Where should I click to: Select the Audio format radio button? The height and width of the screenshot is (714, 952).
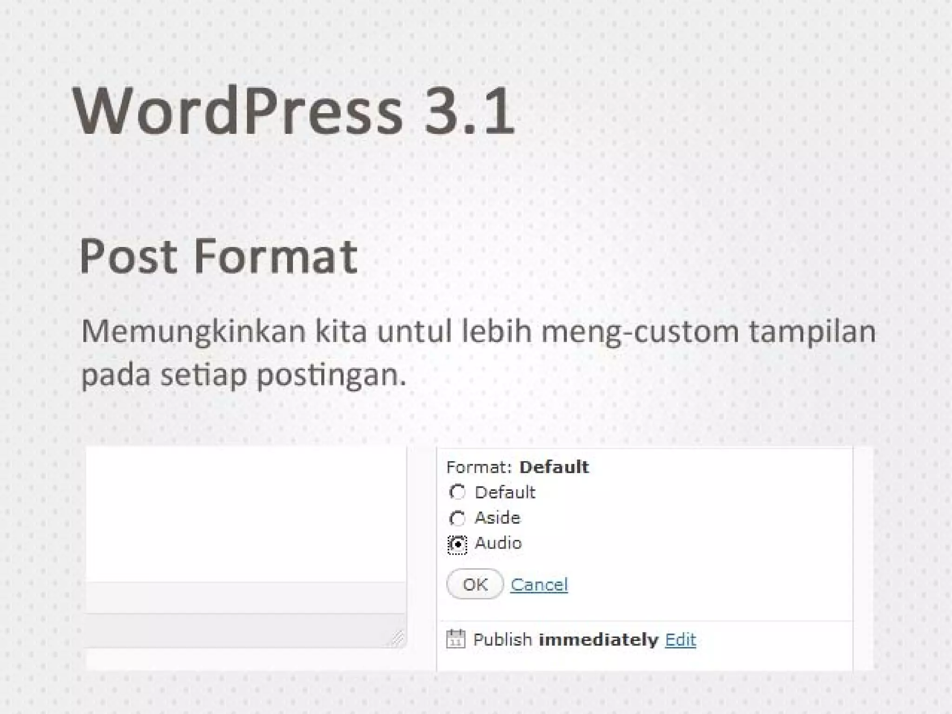point(457,544)
